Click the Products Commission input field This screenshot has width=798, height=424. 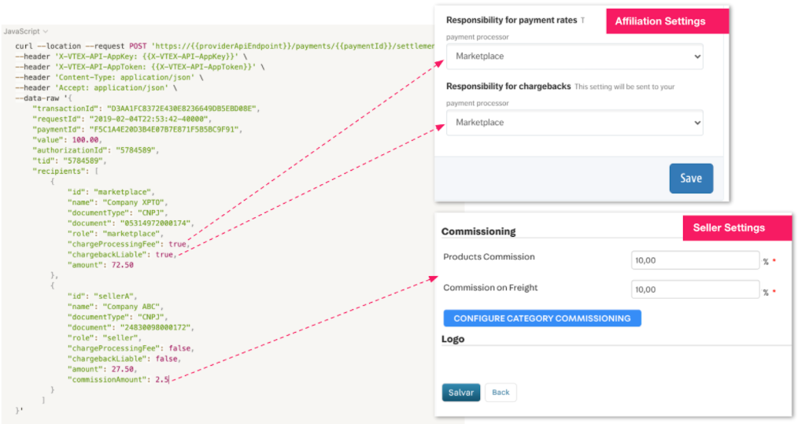694,260
